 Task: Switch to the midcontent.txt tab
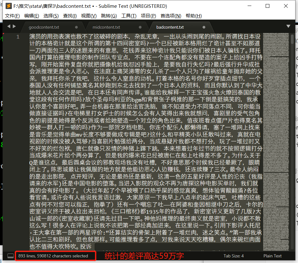click(x=106, y=27)
